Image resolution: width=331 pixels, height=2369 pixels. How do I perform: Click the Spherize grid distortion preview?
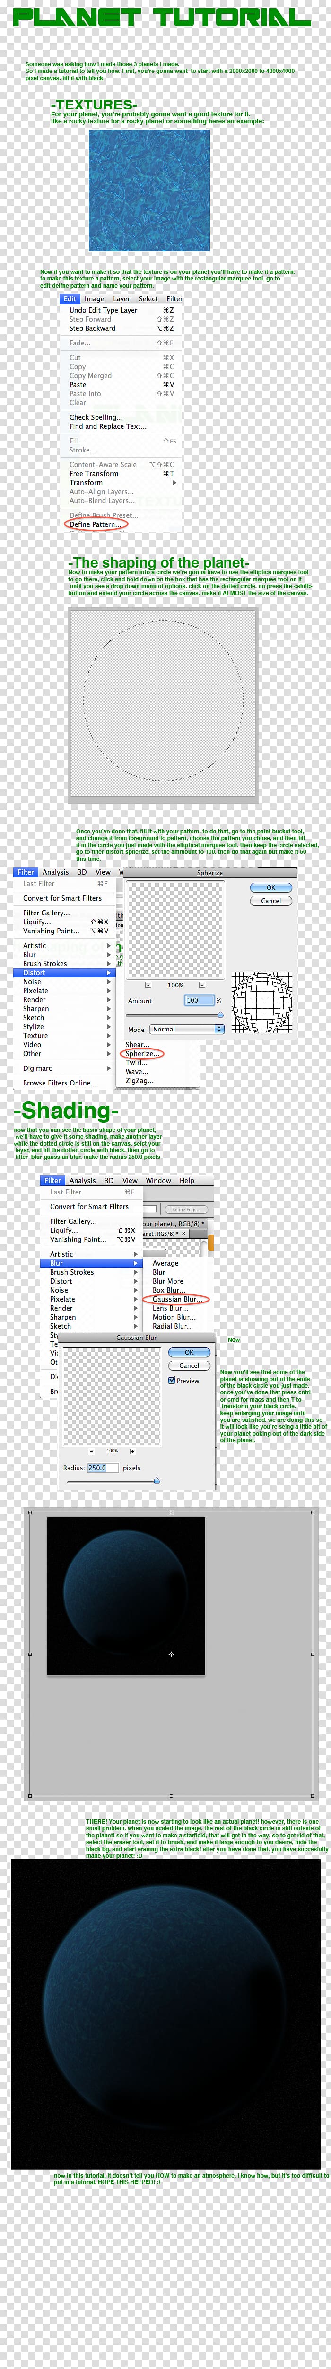click(x=261, y=1003)
